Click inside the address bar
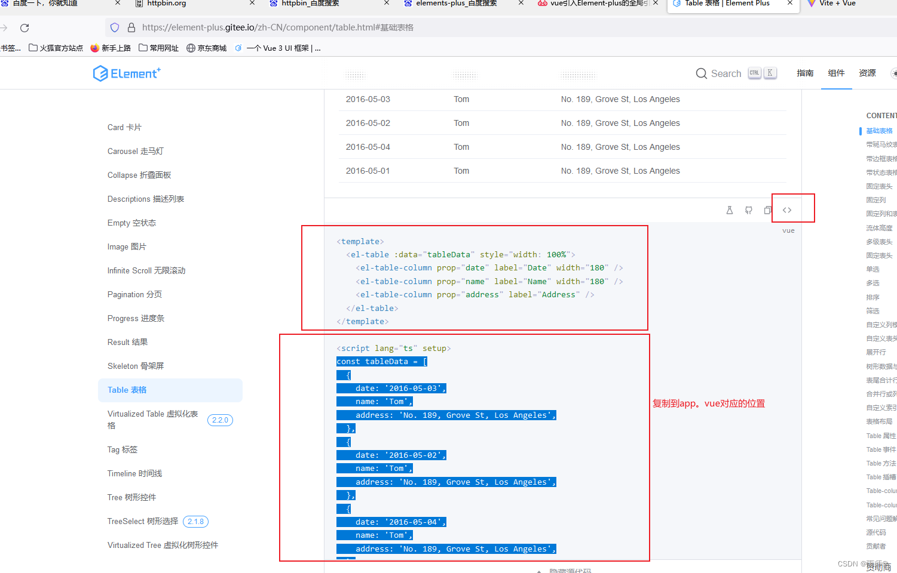 359,27
